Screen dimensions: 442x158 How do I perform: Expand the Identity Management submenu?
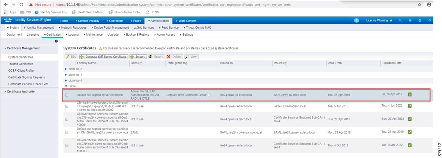tap(39, 28)
